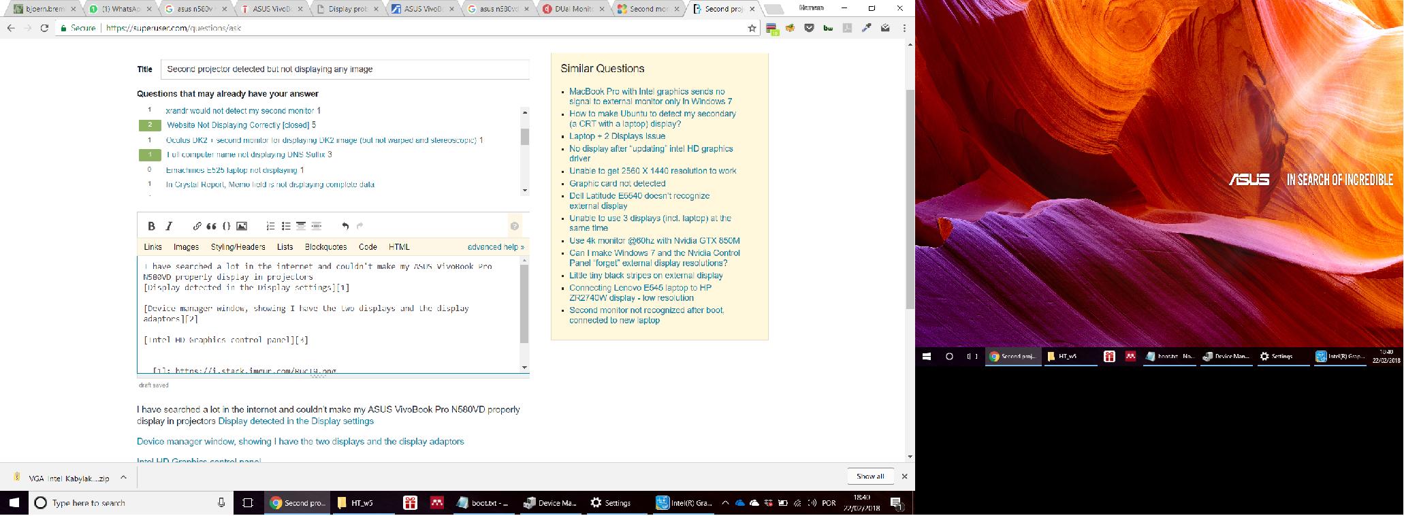Image resolution: width=1404 pixels, height=516 pixels.
Task: Open the eyedropper extension icon
Action: coord(866,28)
